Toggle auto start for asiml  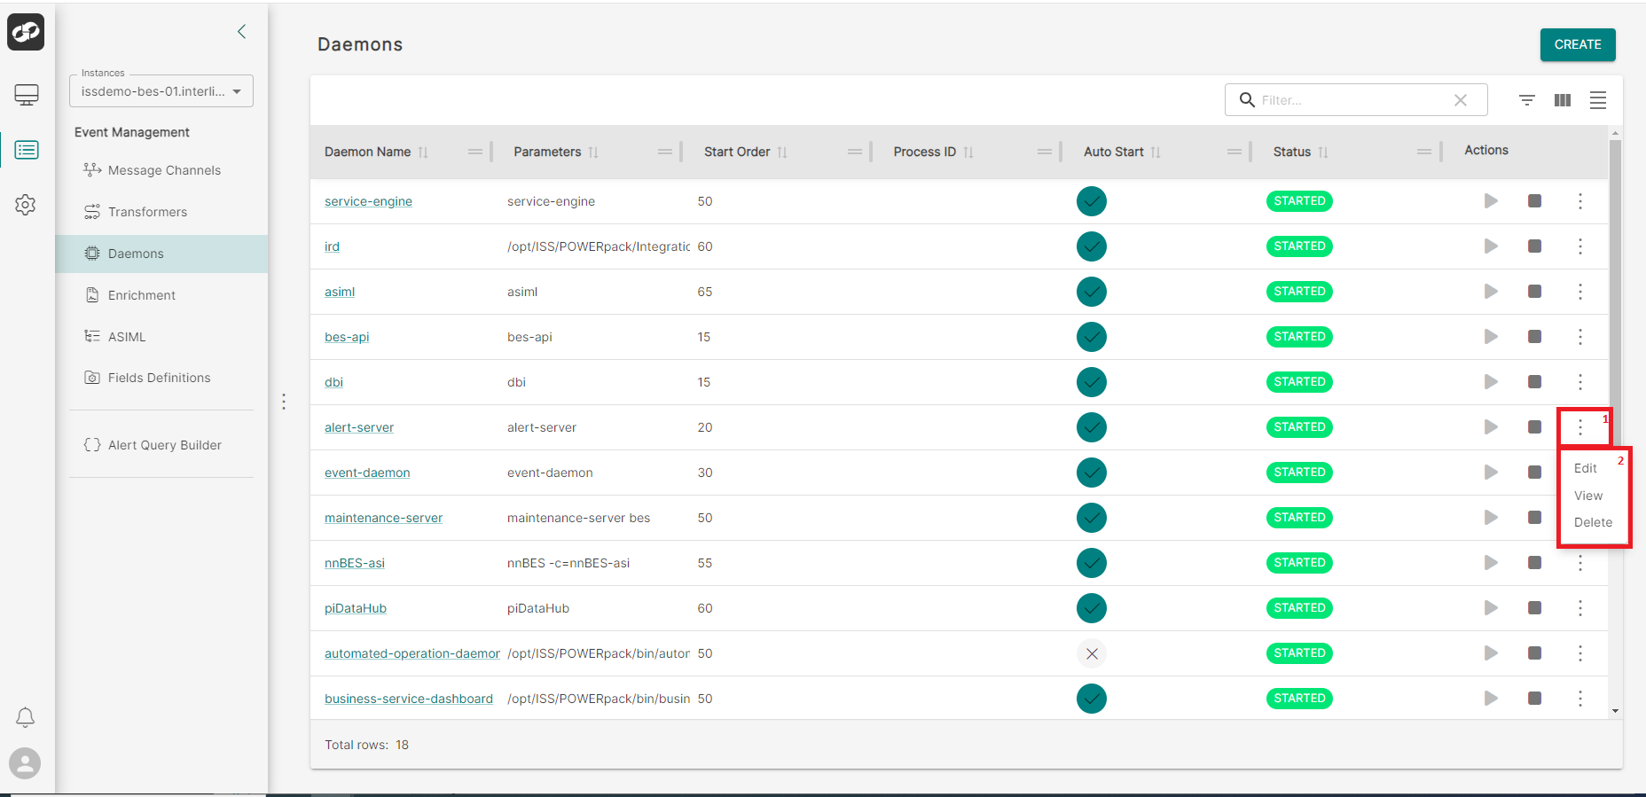(1092, 292)
